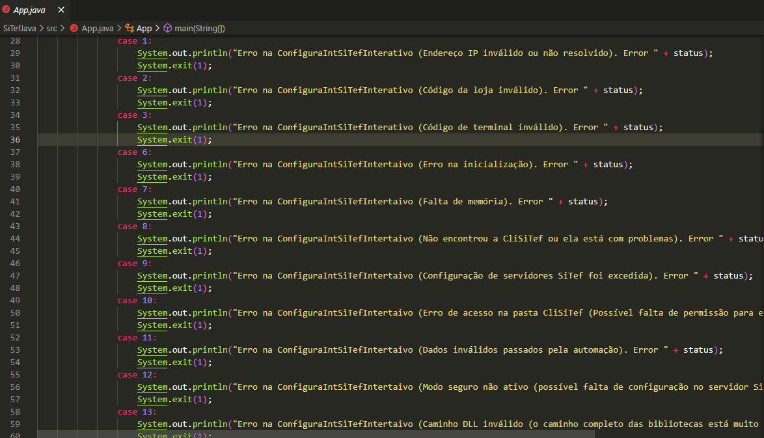Click the 'Configuração de servidores SiTef' error text

[502, 276]
